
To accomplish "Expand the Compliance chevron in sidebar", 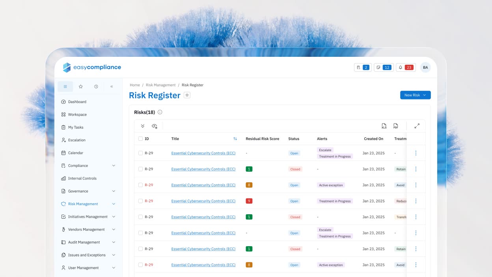I will (x=114, y=166).
